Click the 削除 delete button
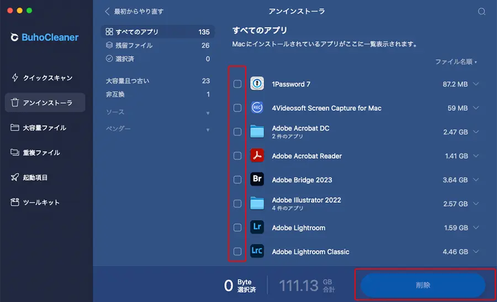The width and height of the screenshot is (497, 302). point(423,285)
